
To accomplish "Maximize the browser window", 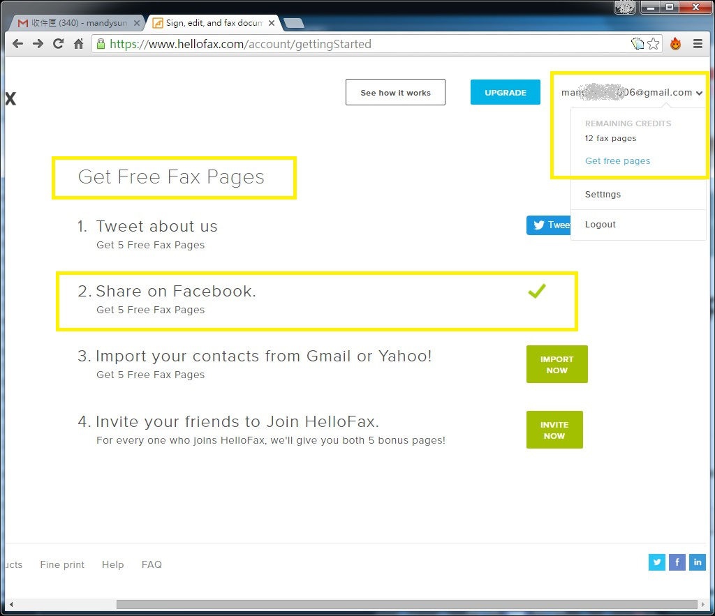I will click(670, 7).
